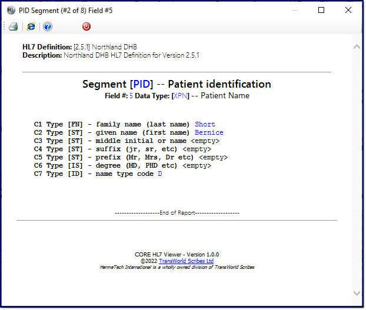Select the family name value Short
366x310 pixels.
tap(205, 124)
